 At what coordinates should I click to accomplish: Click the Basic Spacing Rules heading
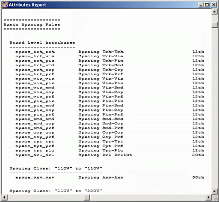(32, 25)
